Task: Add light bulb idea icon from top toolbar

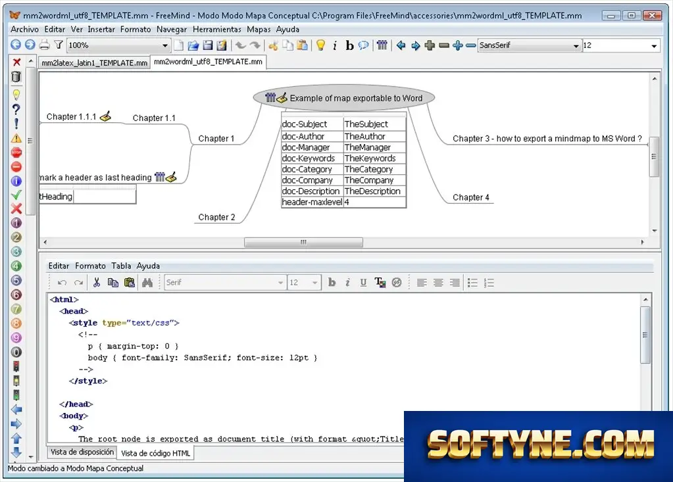Action: pos(320,45)
